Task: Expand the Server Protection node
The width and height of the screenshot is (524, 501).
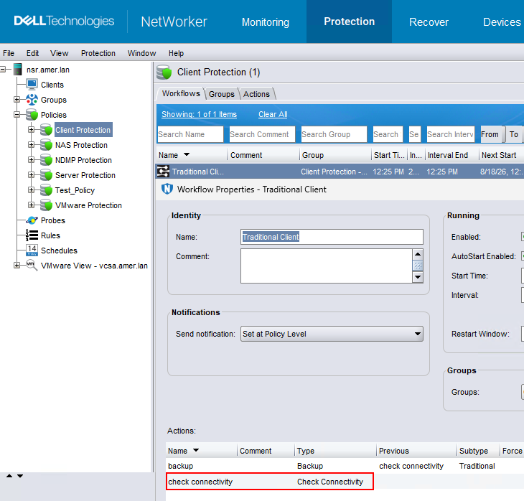Action: (31, 175)
